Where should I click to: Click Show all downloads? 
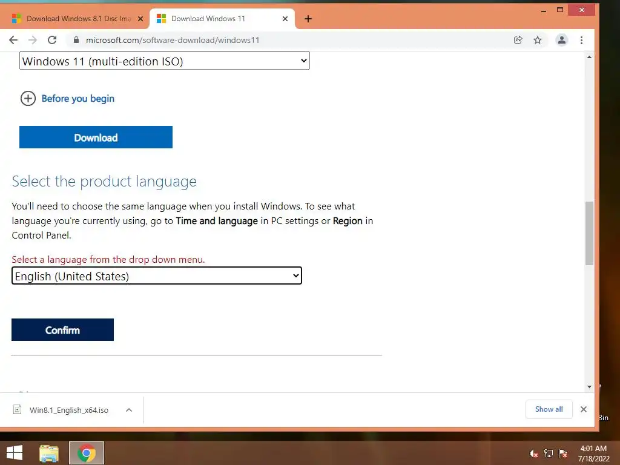(x=549, y=409)
